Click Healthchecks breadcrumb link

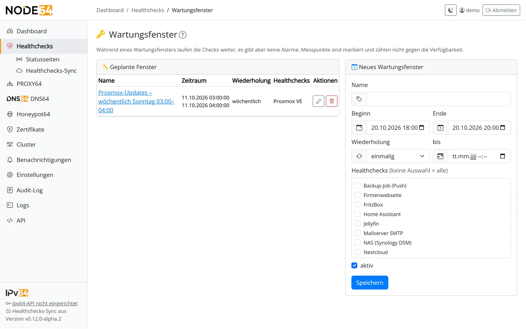[148, 10]
